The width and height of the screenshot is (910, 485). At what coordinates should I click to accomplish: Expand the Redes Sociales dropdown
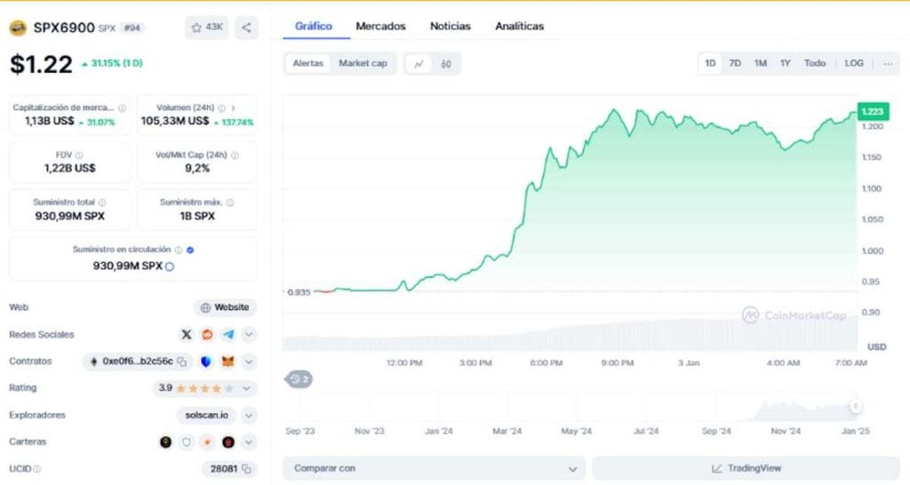(249, 334)
